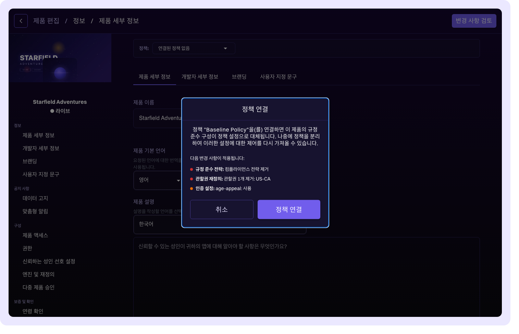Screen dimensions: 519x334
Task: Open 사용자 지정 문구 in the sidebar
Action: tap(41, 174)
